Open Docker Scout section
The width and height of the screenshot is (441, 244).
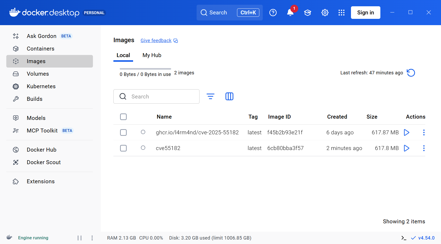pos(50,162)
